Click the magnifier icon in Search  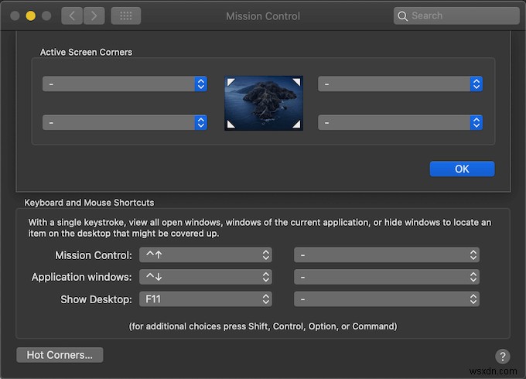[x=402, y=15]
